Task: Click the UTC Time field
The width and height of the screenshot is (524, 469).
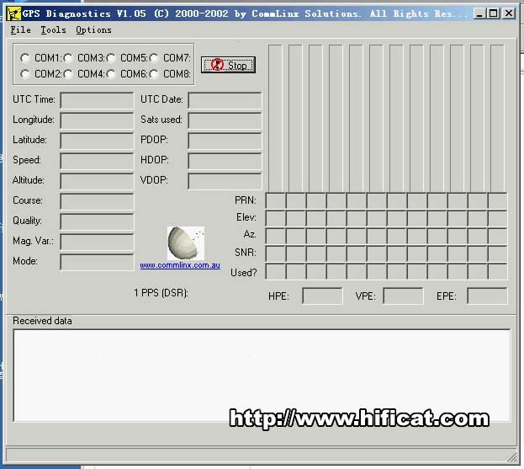Action: coord(97,100)
